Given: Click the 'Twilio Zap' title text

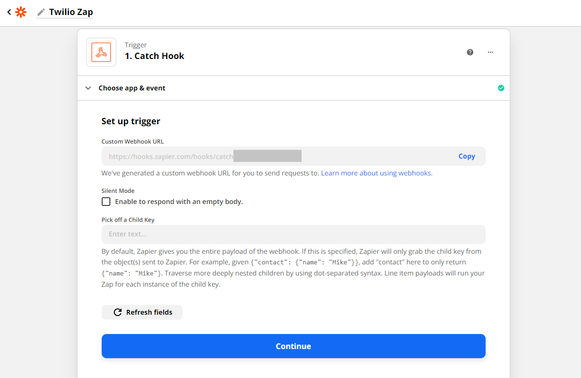Looking at the screenshot, I should pos(71,12).
